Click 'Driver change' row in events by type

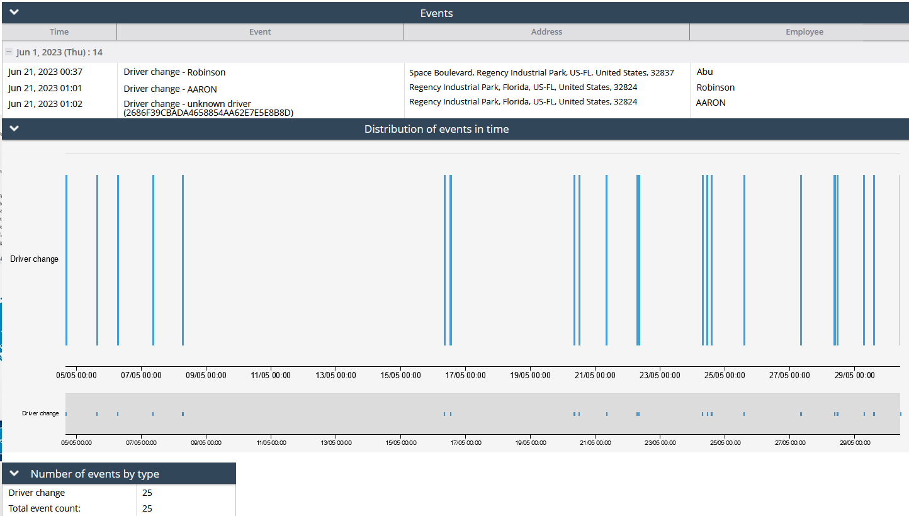(x=119, y=493)
